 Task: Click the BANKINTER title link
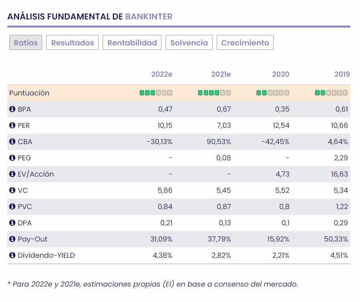[149, 17]
